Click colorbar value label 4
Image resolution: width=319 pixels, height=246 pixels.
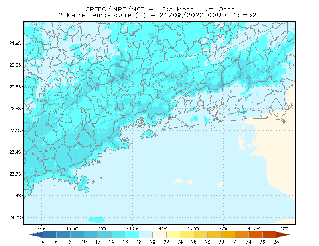[x=43, y=242]
